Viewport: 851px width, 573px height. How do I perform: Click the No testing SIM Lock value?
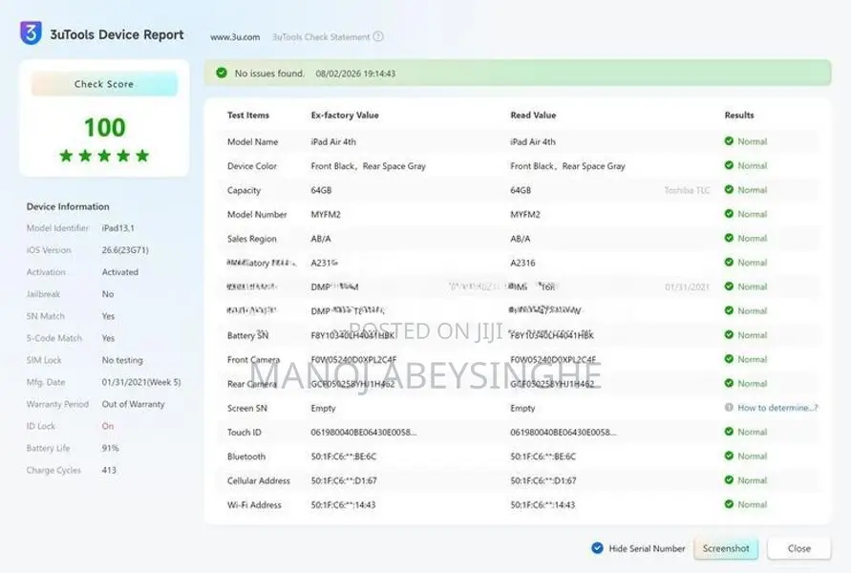pyautogui.click(x=122, y=360)
